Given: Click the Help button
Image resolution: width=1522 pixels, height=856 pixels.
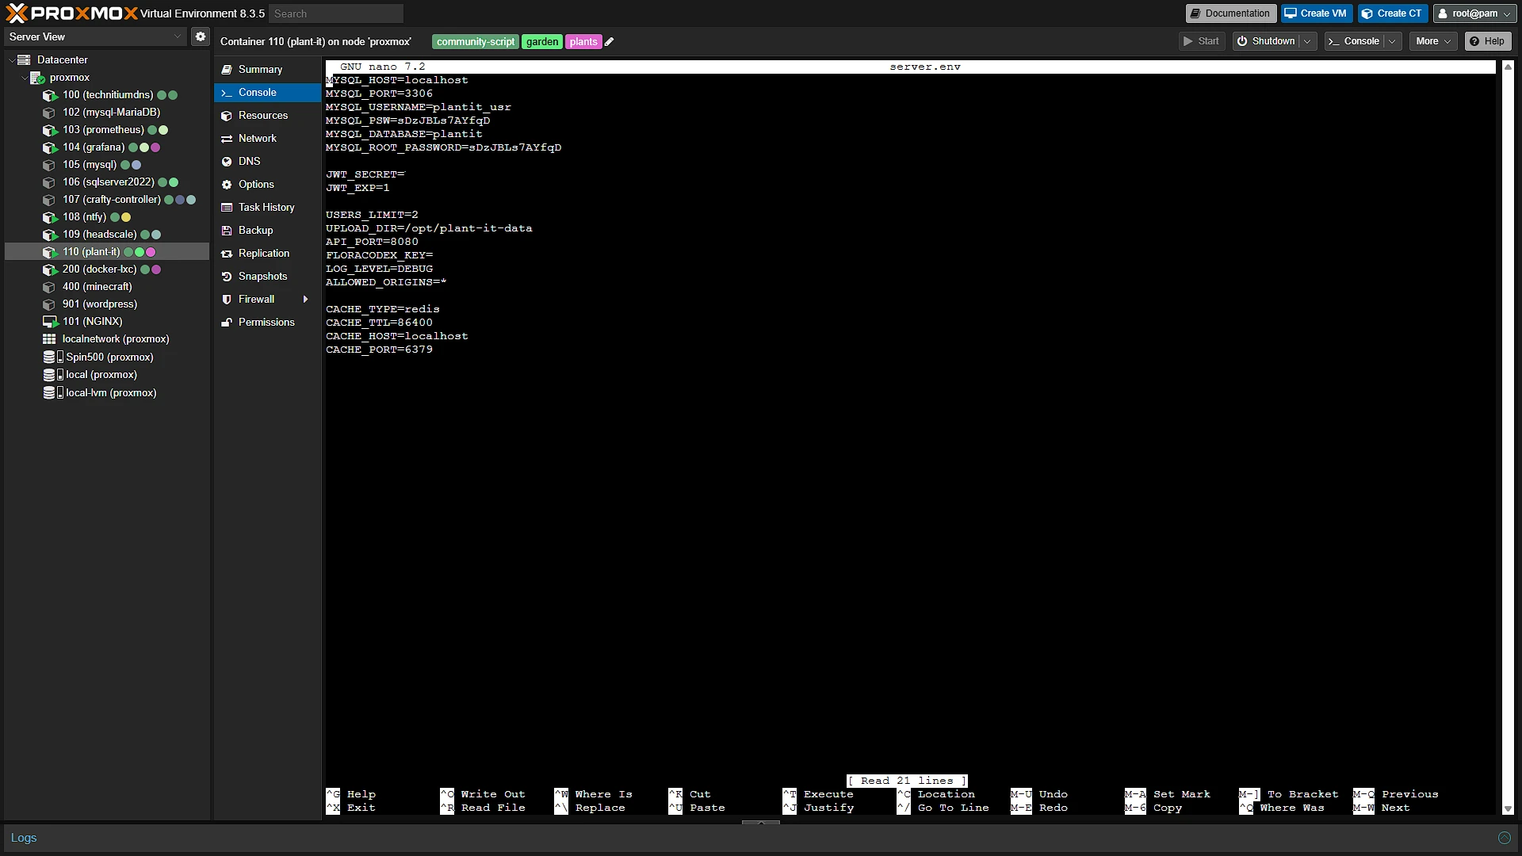Looking at the screenshot, I should pos(1488,41).
